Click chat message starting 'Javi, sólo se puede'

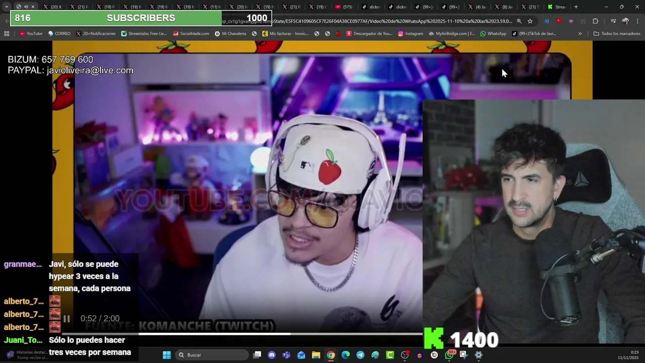[x=90, y=276]
